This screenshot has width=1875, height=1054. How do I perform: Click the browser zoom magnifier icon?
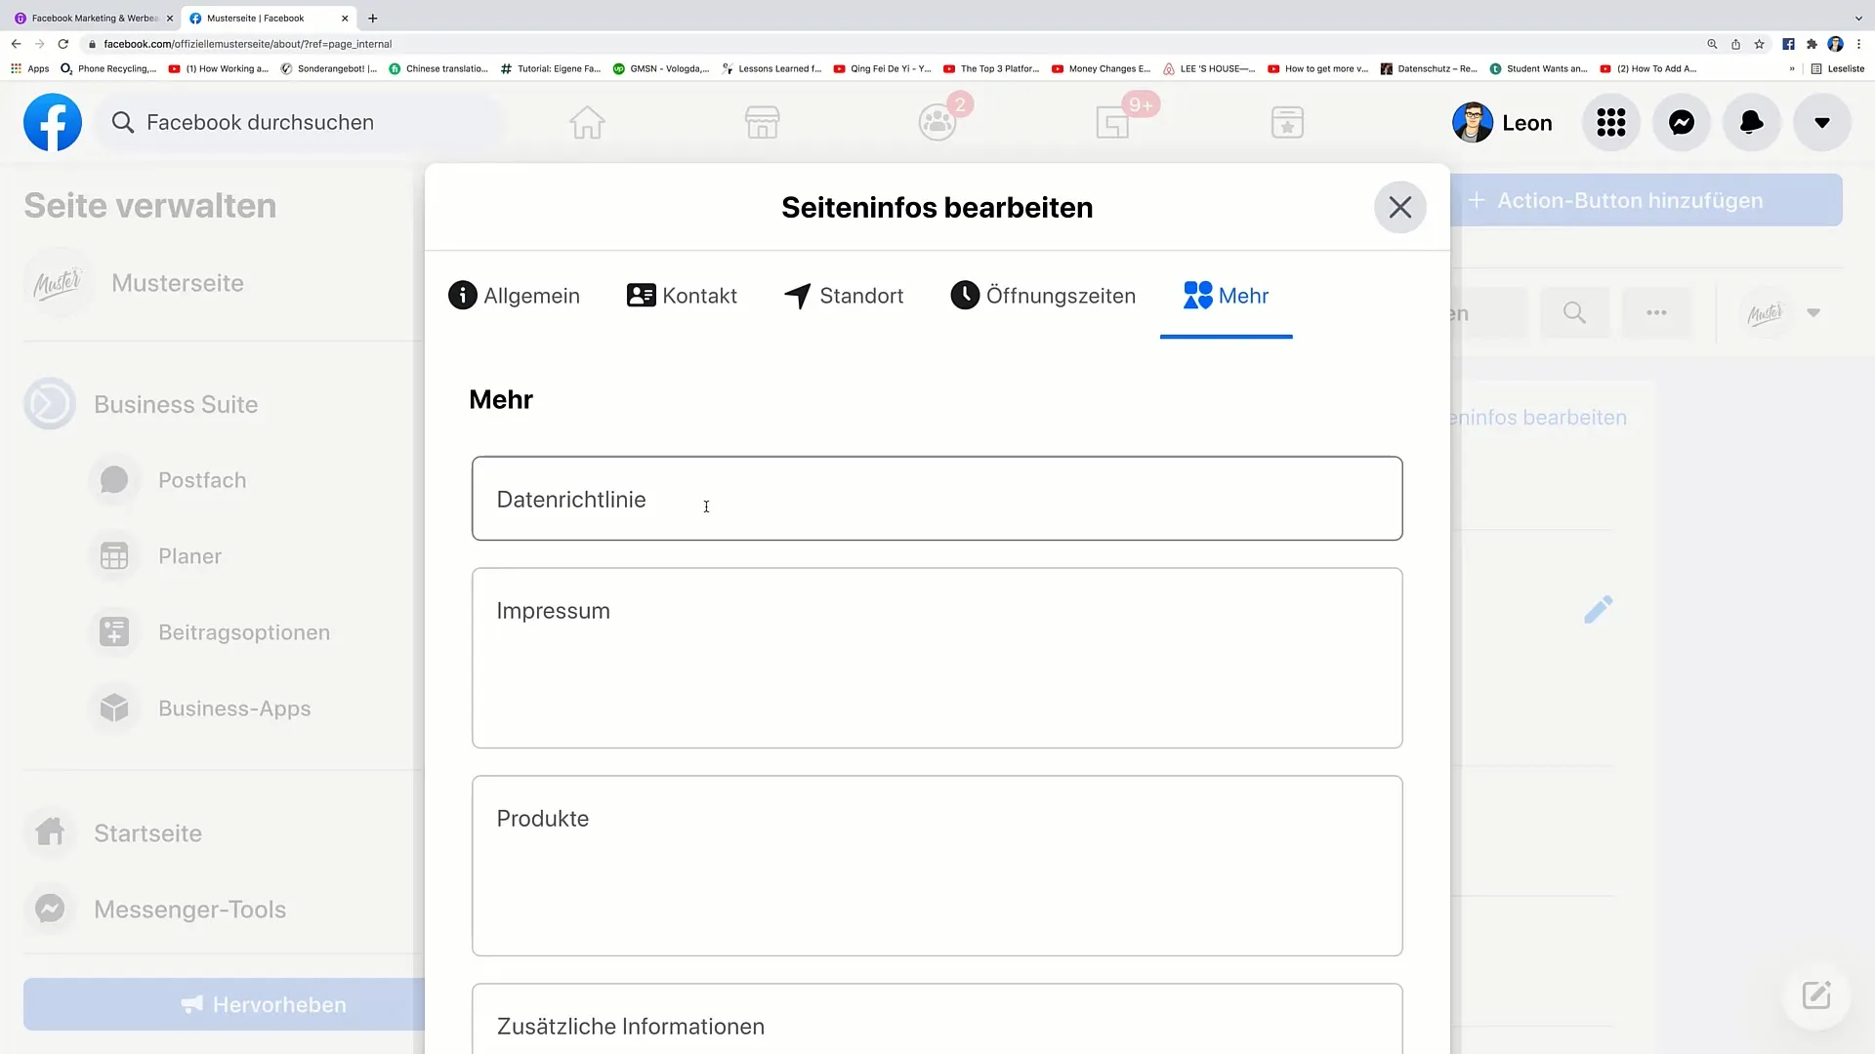pyautogui.click(x=1712, y=44)
